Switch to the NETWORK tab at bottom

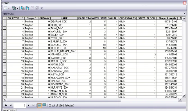point(9,110)
